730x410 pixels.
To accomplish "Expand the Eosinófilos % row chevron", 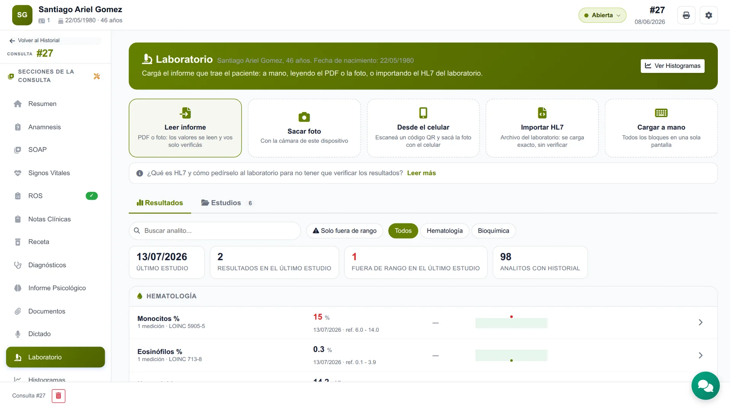I will [700, 355].
